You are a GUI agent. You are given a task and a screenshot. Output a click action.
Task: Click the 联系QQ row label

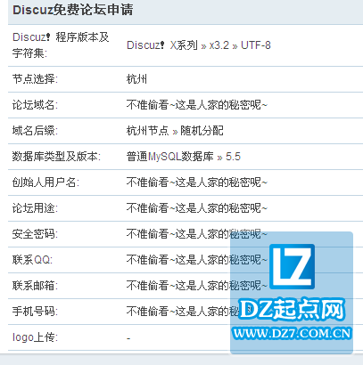32,260
